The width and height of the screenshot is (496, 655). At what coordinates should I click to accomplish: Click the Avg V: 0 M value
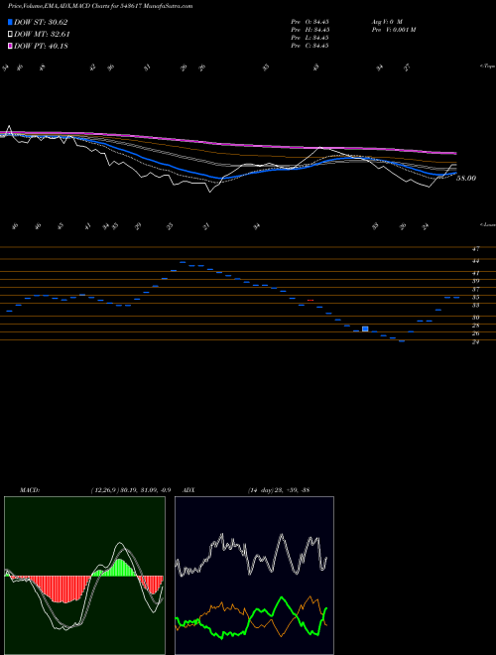(386, 21)
